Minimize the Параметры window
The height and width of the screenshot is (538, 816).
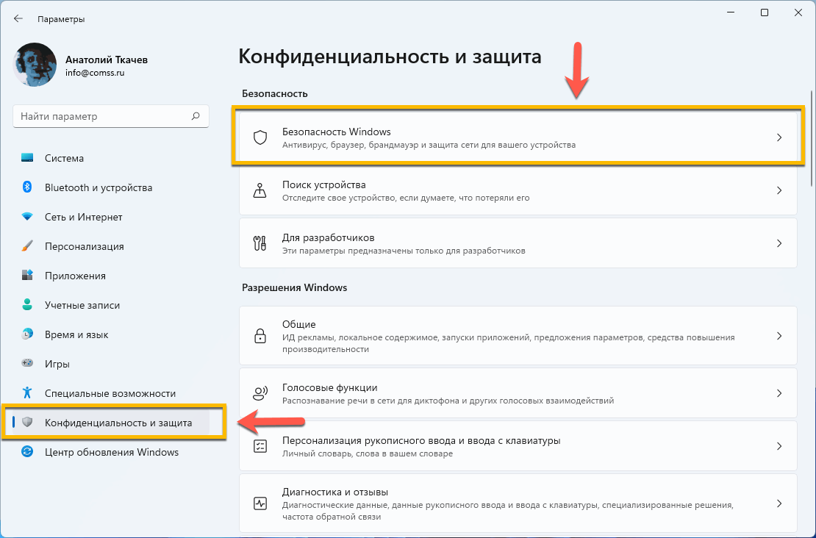coord(731,12)
